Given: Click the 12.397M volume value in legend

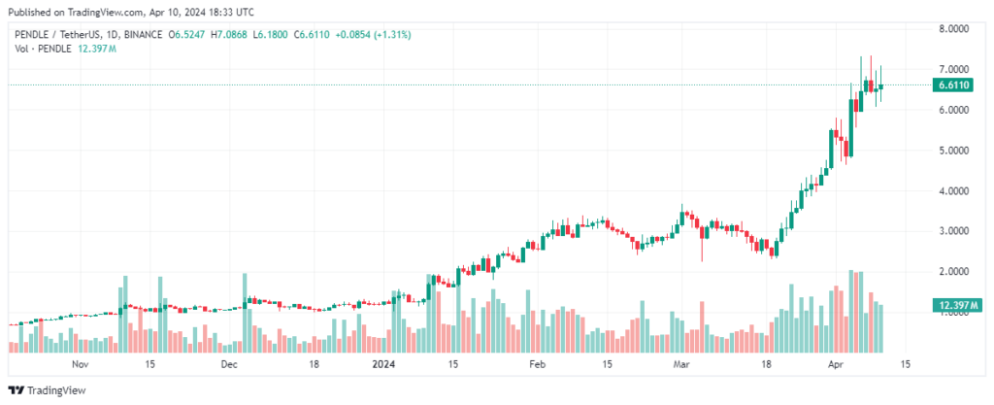Looking at the screenshot, I should click(x=96, y=49).
